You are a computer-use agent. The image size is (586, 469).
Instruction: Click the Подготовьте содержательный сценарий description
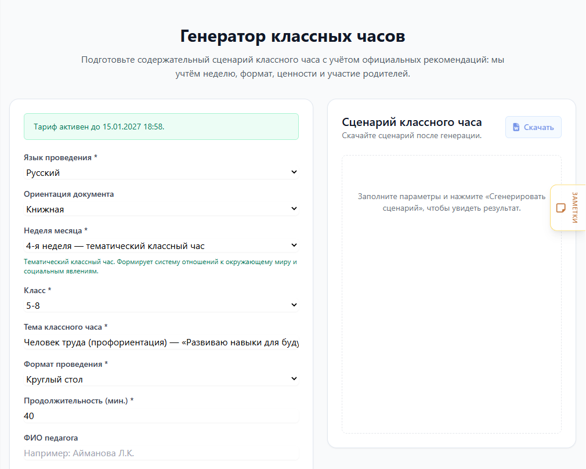(x=292, y=67)
